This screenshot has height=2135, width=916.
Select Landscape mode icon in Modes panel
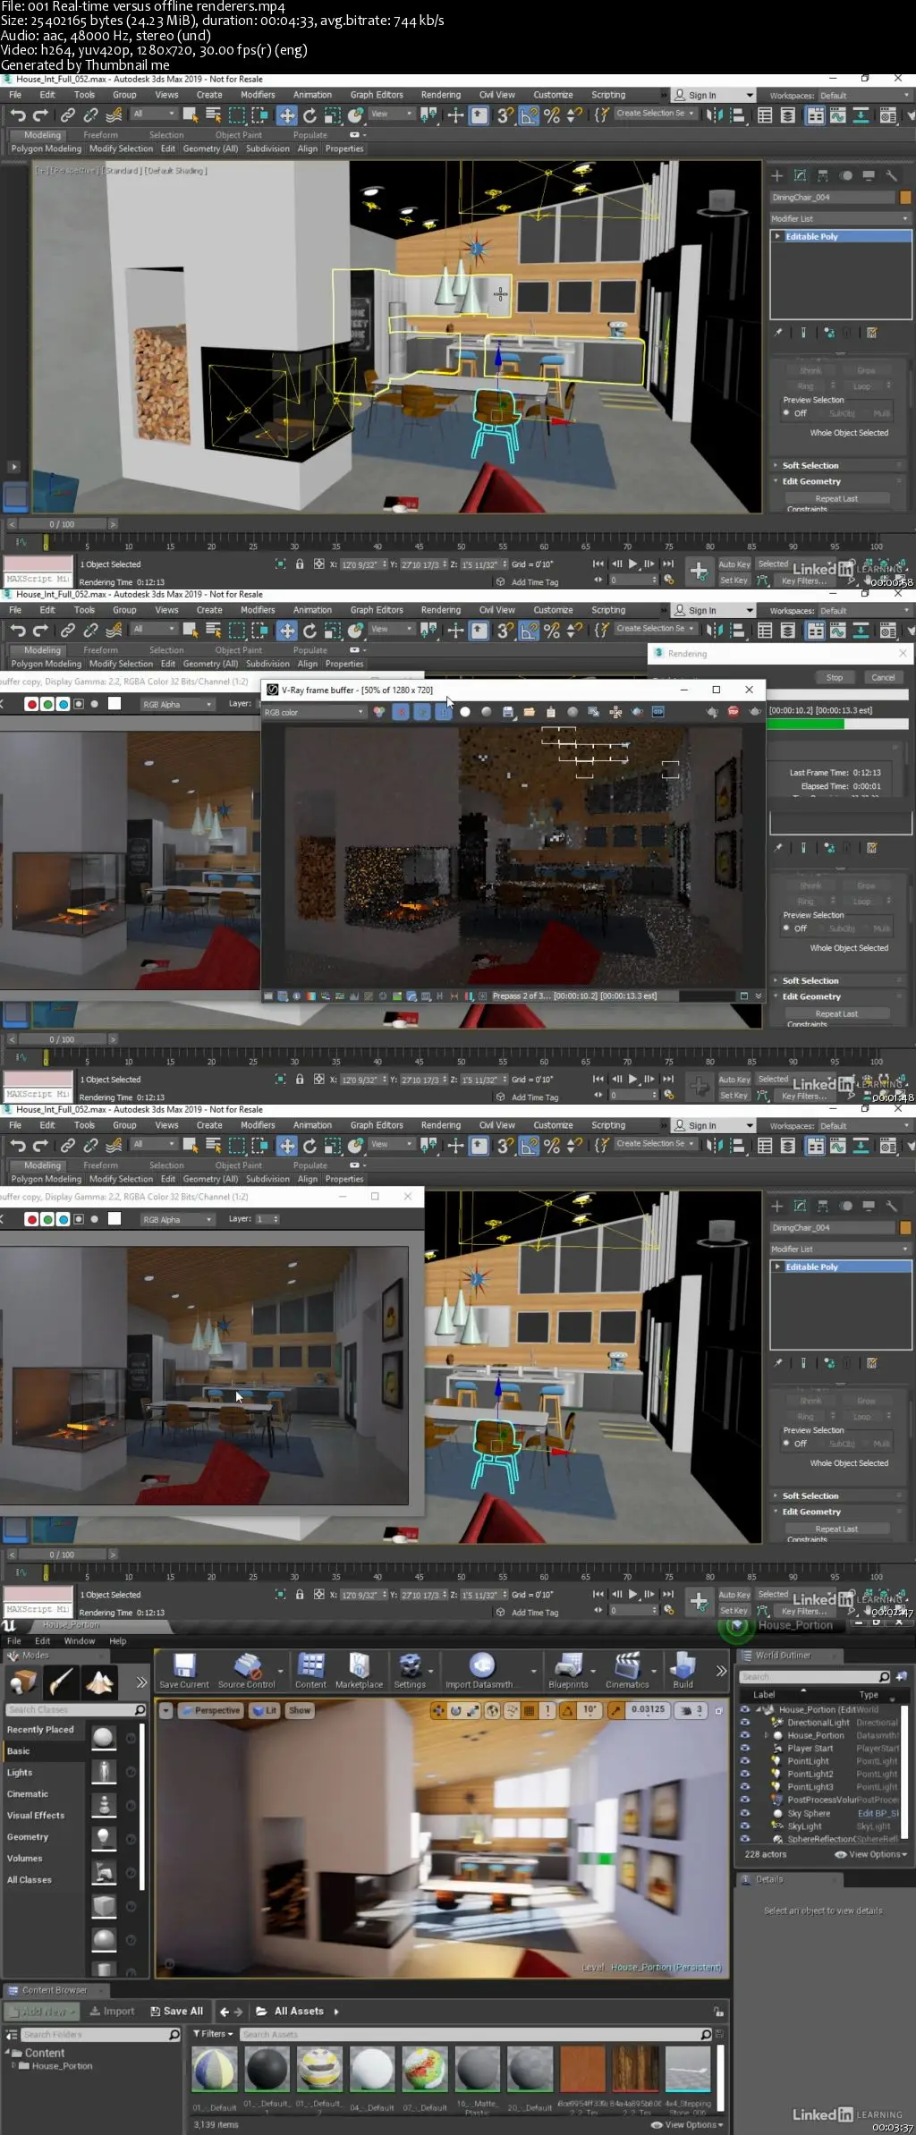(x=99, y=1682)
